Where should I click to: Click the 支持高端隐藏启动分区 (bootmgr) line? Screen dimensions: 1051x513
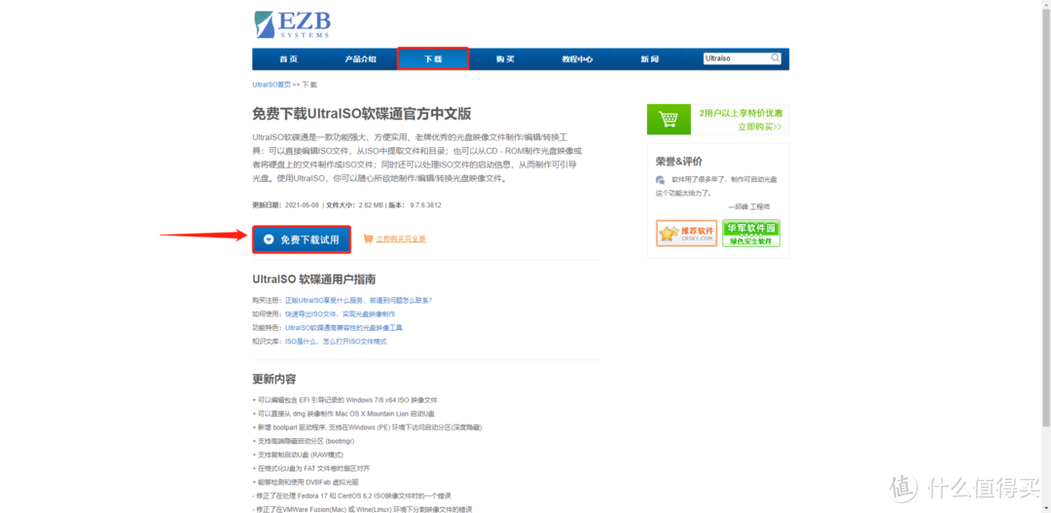[x=304, y=441]
